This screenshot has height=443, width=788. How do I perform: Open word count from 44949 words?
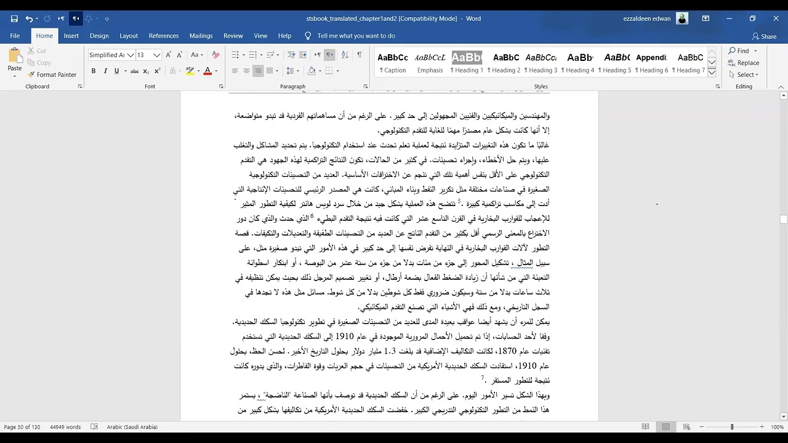tap(65, 427)
